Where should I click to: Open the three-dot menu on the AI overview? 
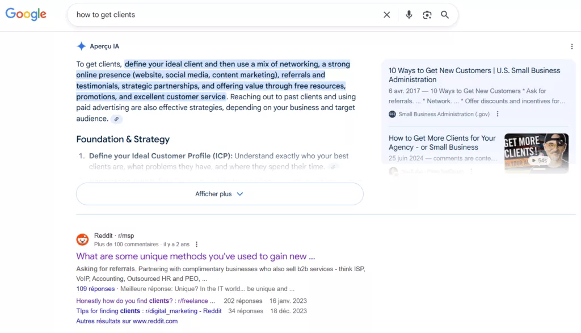coord(572,46)
